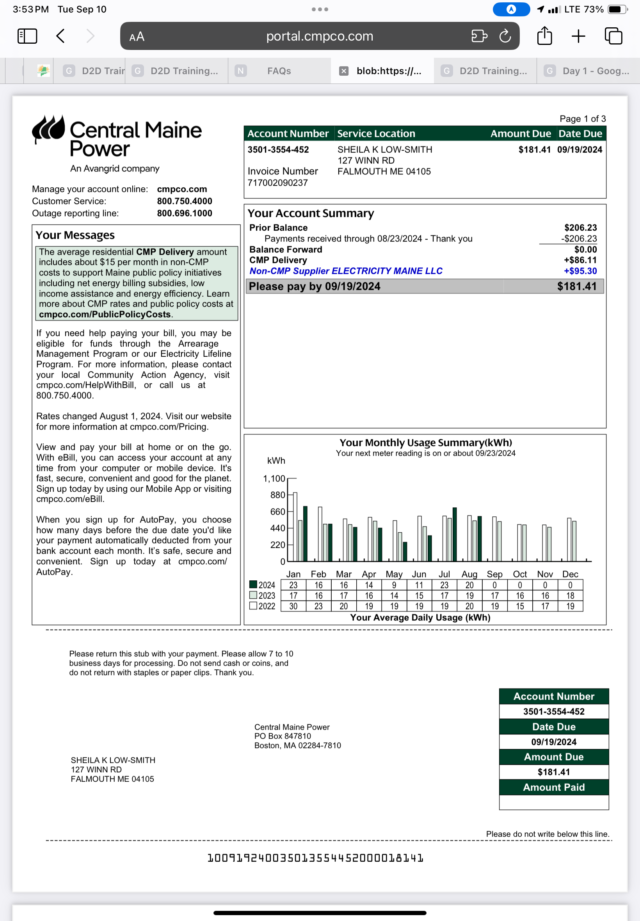The image size is (640, 921).
Task: Tap the dark green 2024 legend swatch
Action: [253, 584]
